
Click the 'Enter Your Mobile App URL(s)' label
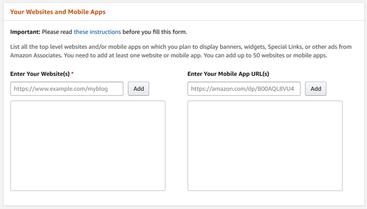[228, 74]
